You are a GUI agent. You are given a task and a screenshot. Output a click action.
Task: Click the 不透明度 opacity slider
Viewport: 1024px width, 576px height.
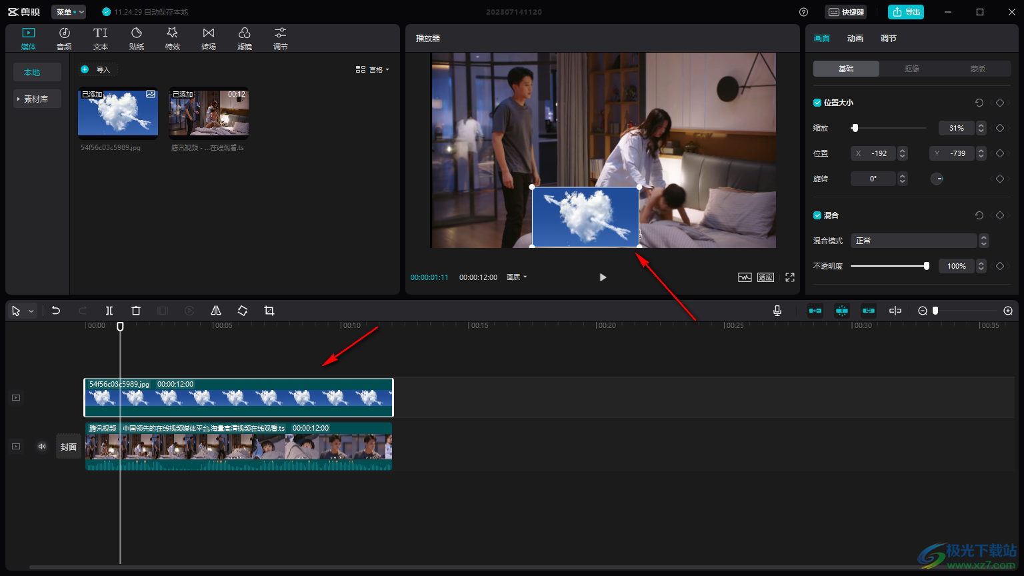pyautogui.click(x=890, y=266)
